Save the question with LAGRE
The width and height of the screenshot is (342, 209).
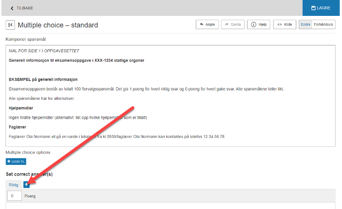pyautogui.click(x=321, y=8)
